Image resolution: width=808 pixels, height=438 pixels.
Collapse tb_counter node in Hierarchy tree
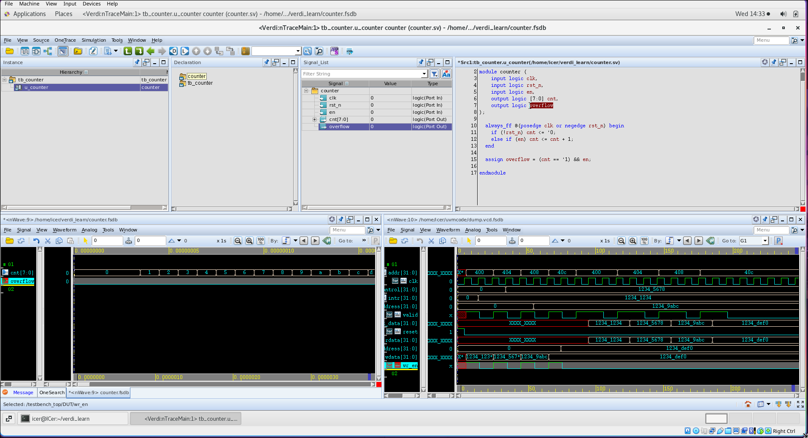[x=5, y=80]
